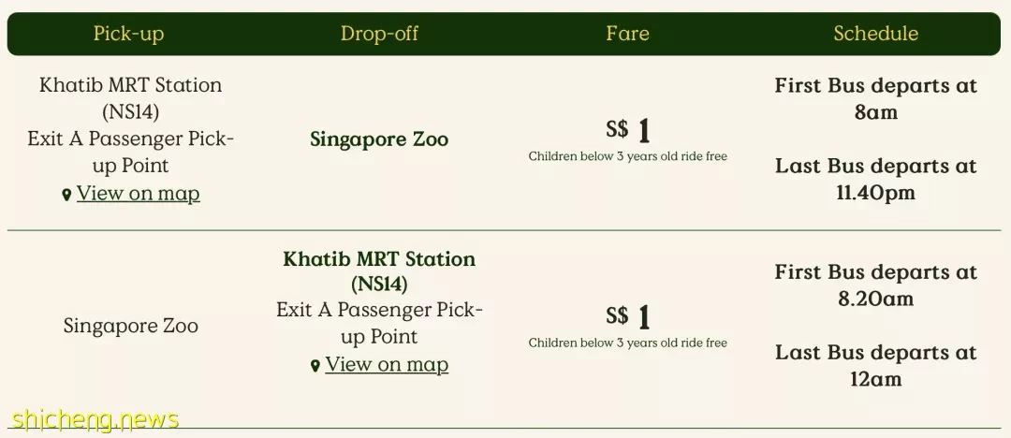
Task: Click bold Singapore Zoo drop-off text
Action: [x=379, y=139]
